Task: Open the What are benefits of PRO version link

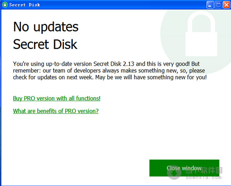Action: [x=56, y=111]
